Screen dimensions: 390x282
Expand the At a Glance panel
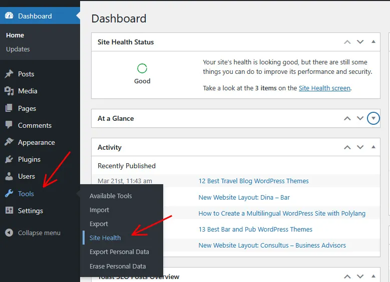(373, 118)
